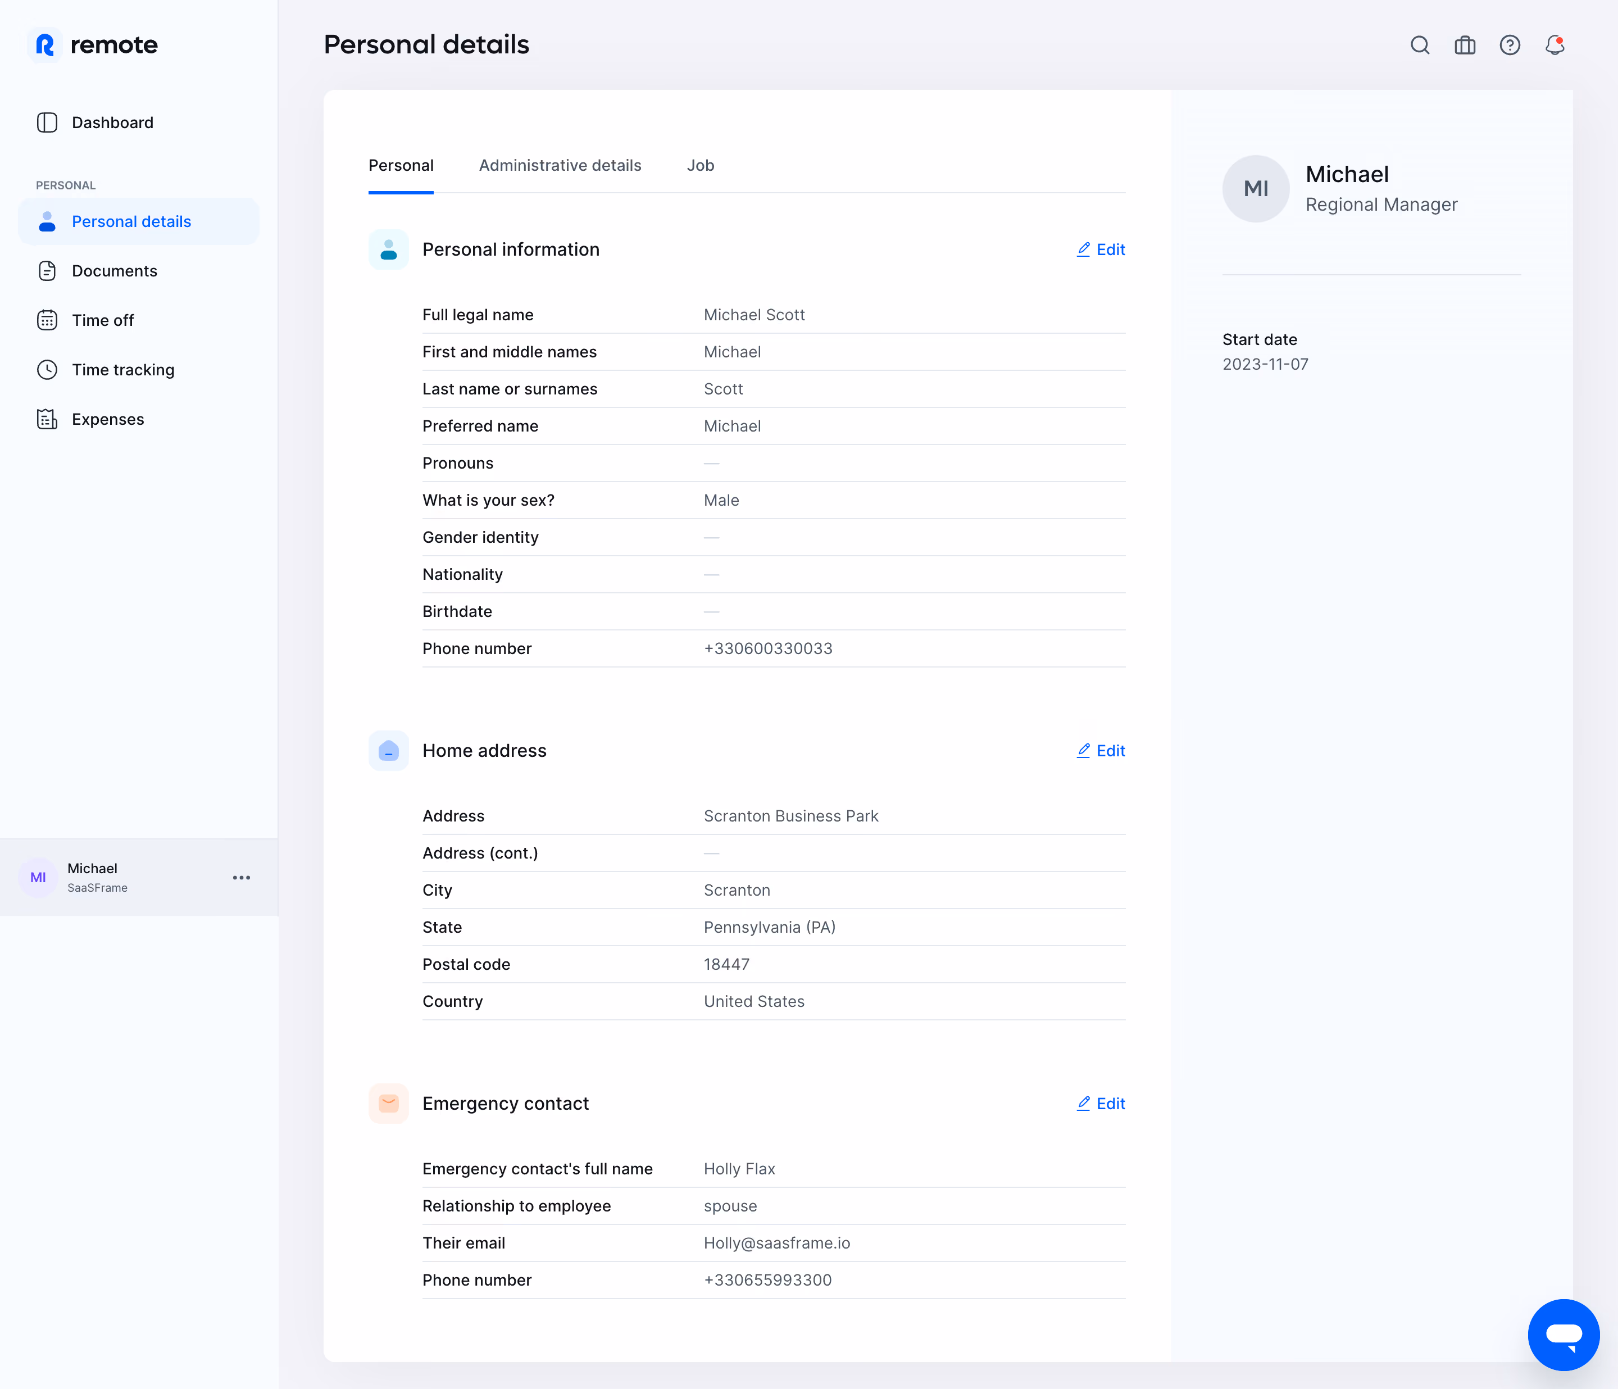This screenshot has height=1389, width=1618.
Task: Click the Remote logo icon
Action: click(44, 44)
